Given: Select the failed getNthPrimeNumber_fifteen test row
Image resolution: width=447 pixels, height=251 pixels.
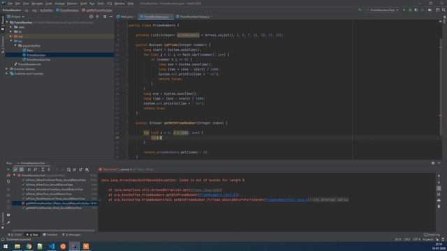Looking at the screenshot, I should (x=54, y=203).
